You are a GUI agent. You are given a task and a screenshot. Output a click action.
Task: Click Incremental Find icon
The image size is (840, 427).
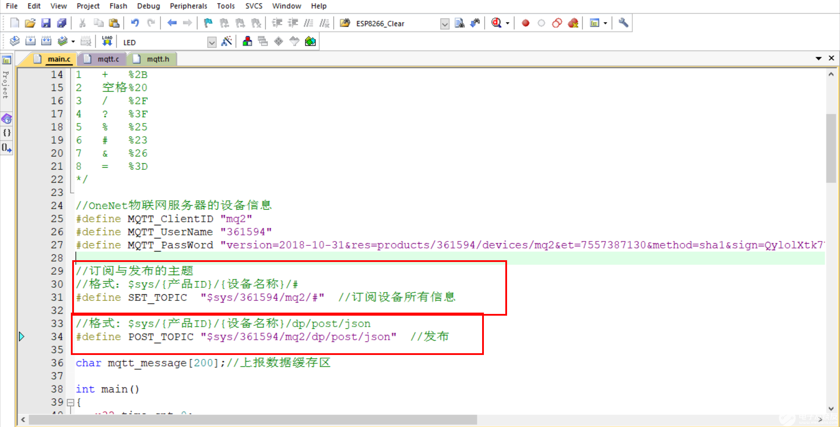(475, 23)
